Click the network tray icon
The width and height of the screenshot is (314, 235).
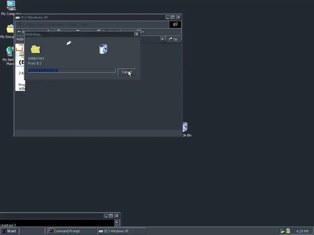point(282,231)
